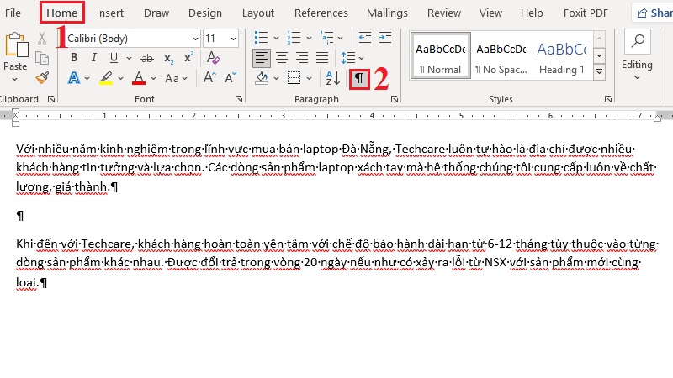The image size is (673, 378).
Task: Select the Format Painter brush
Action: [x=42, y=77]
